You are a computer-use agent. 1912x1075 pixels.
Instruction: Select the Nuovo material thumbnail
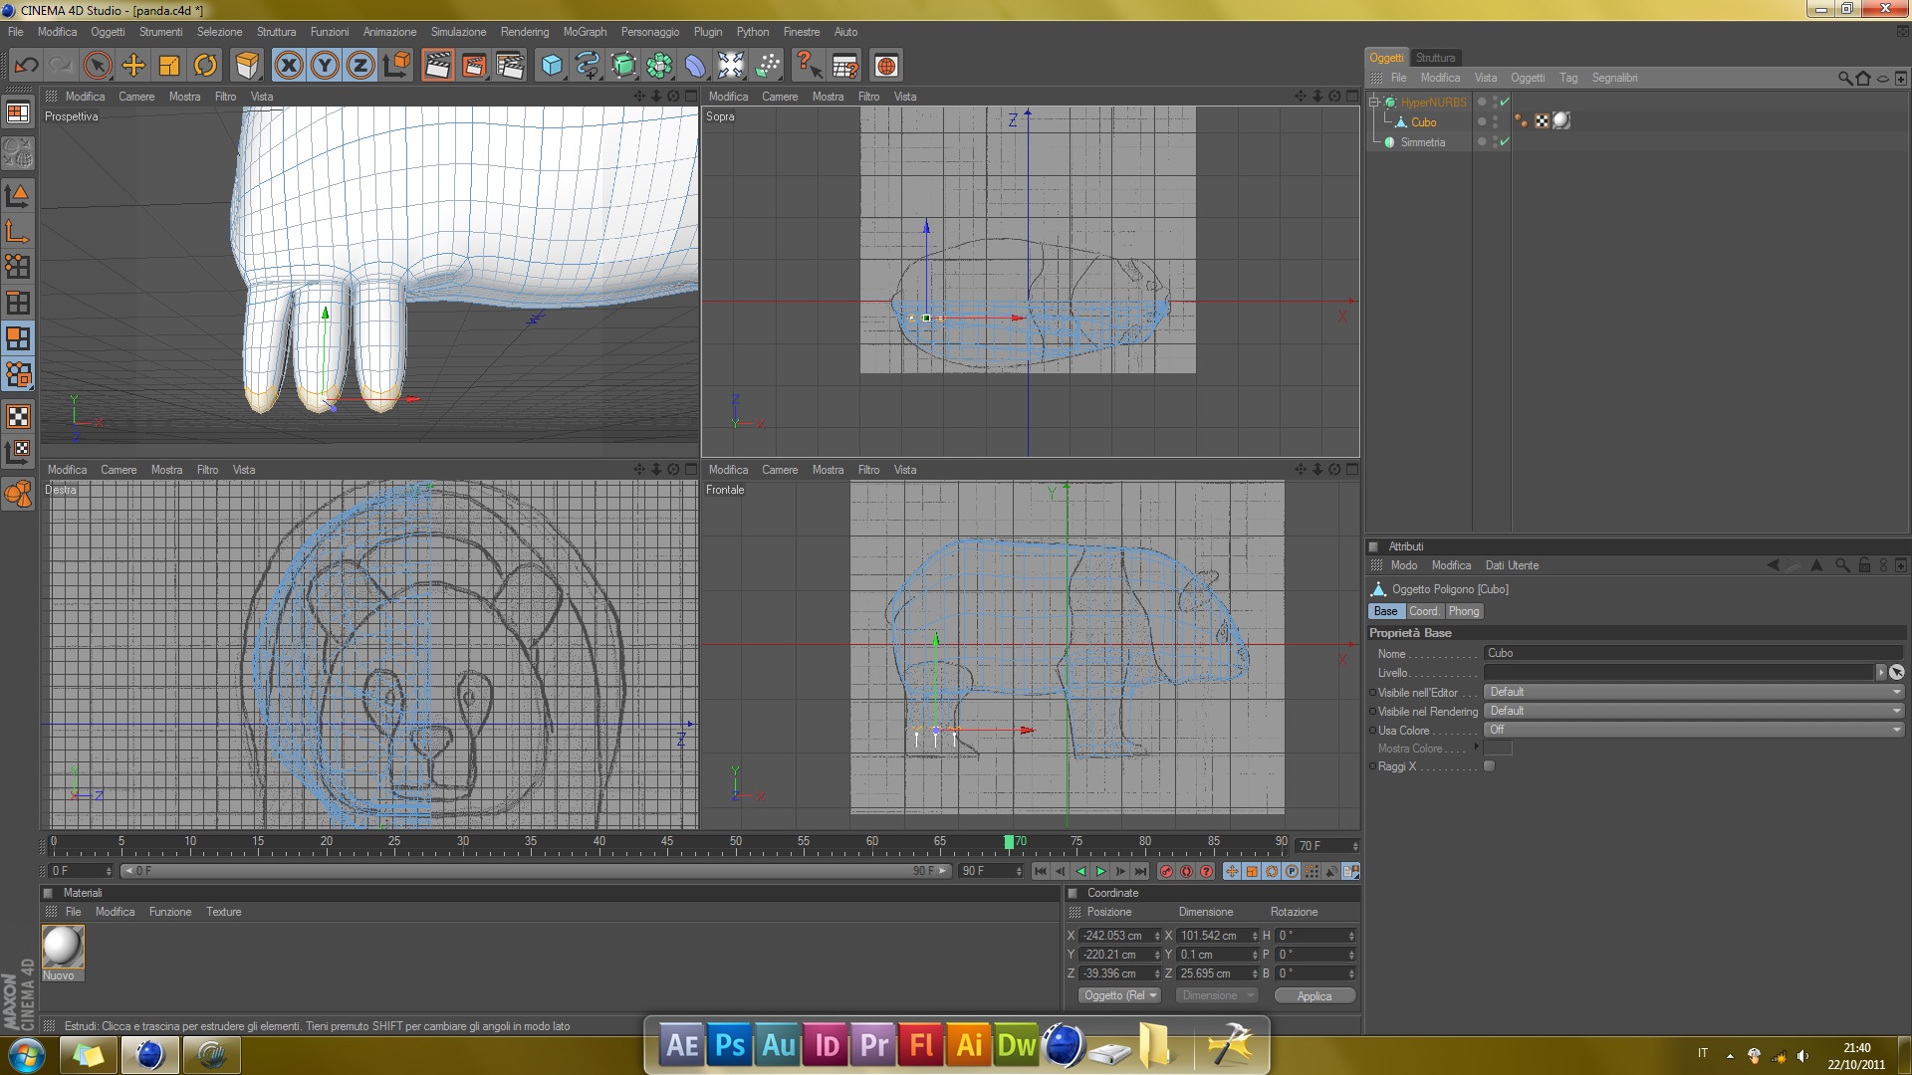(63, 947)
